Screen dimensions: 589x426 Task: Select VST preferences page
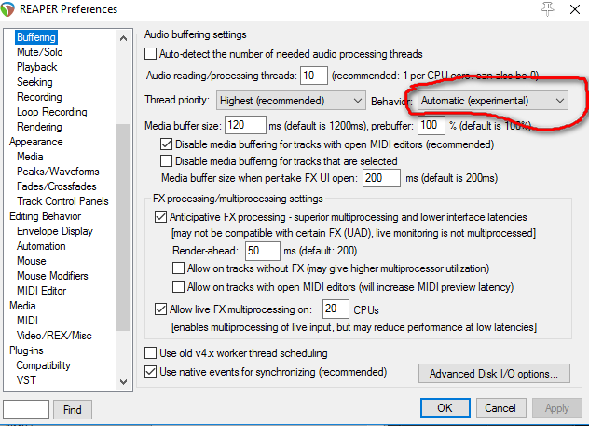(x=26, y=380)
